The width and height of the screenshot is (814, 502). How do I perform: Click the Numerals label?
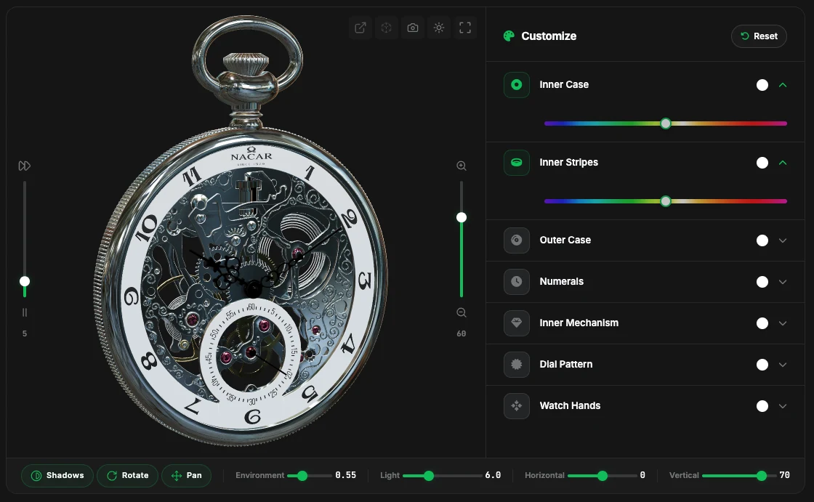561,281
